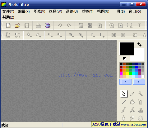Maximize the PhotoFiltre window
Viewport: 148px width, 128px height.
132,4
